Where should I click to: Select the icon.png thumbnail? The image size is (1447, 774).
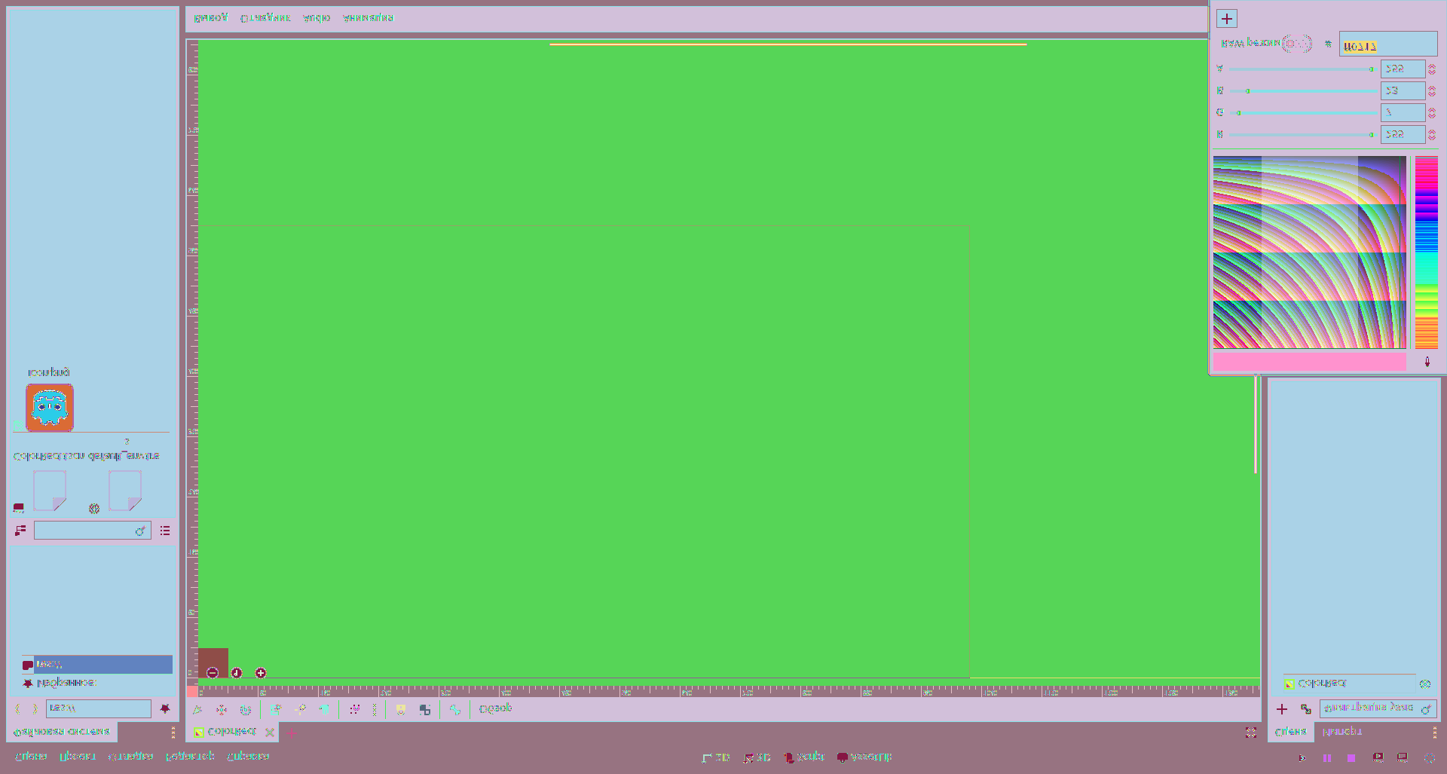[x=50, y=408]
